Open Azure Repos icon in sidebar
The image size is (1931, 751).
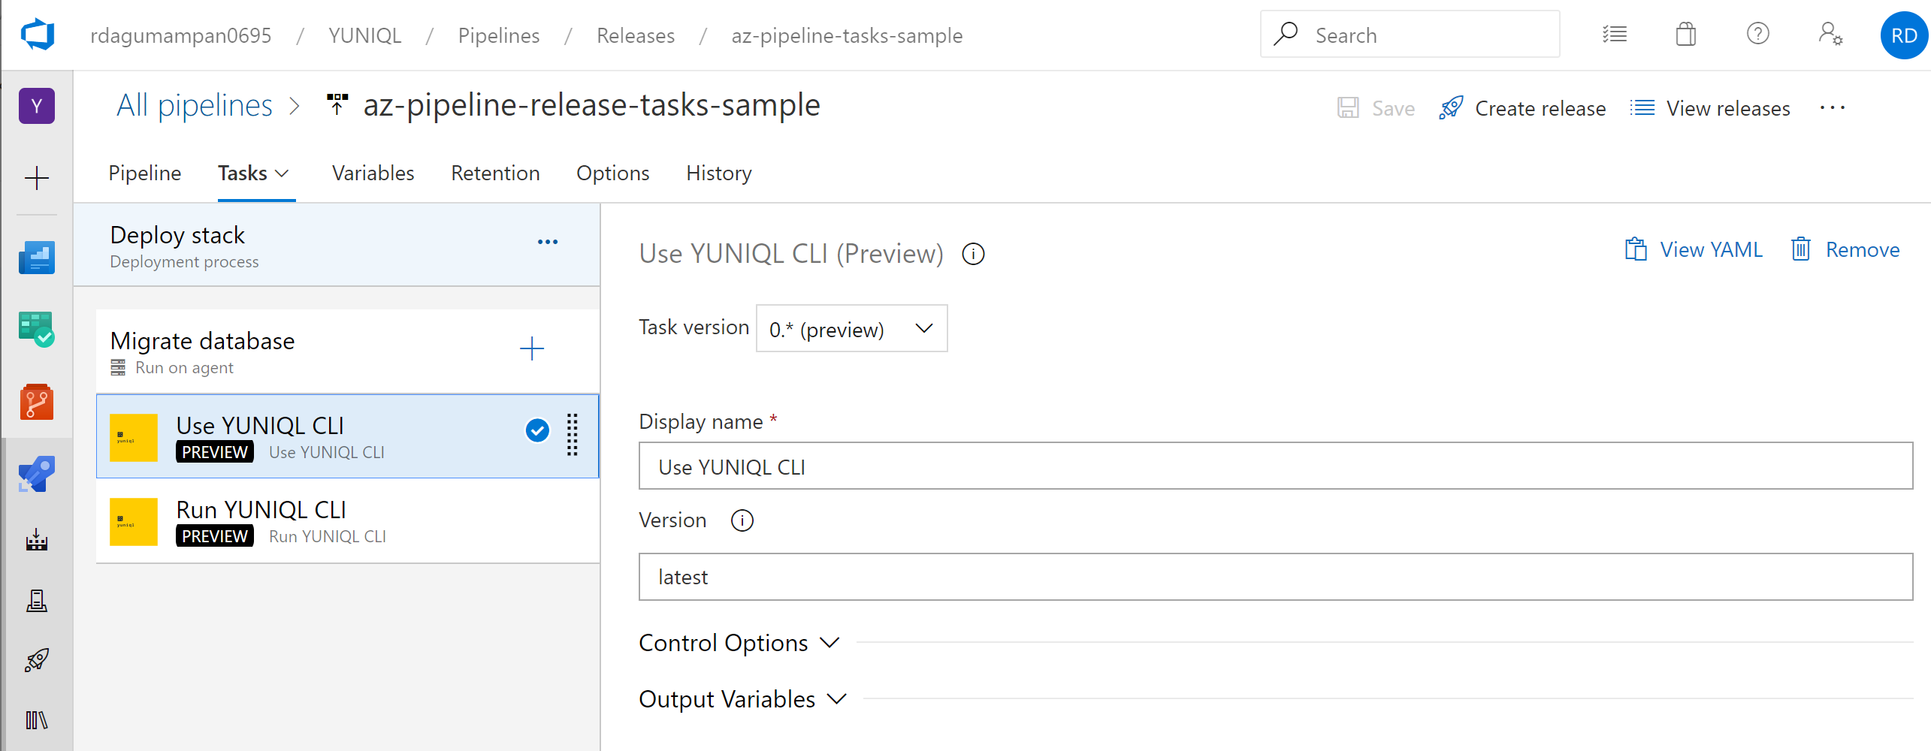[37, 402]
